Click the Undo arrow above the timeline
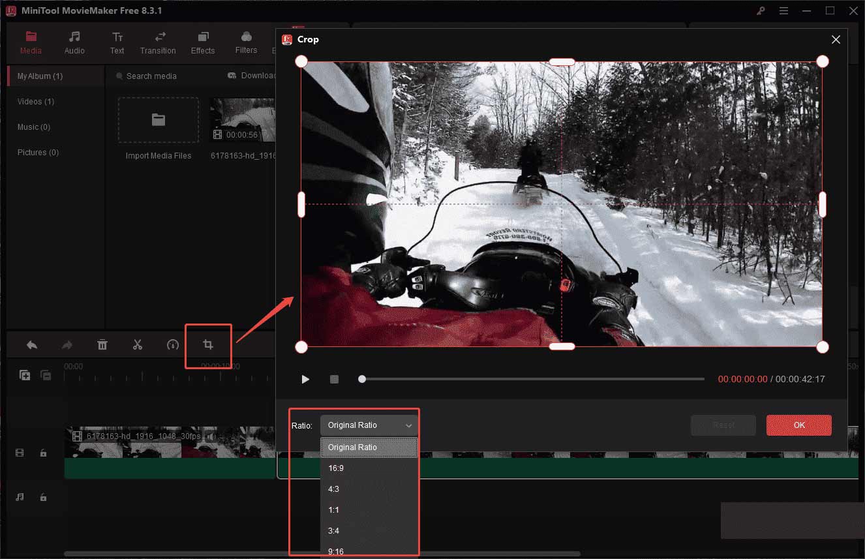865x559 pixels. [31, 344]
